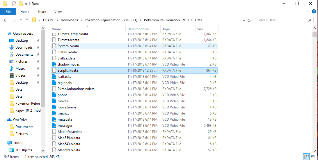318x160 pixels.
Task: Navigate to Downloads in the breadcrumb path
Action: (x=69, y=20)
